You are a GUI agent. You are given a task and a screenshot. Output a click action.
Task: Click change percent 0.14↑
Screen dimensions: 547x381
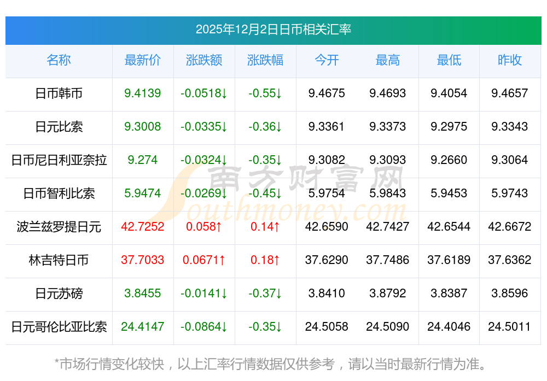(265, 227)
